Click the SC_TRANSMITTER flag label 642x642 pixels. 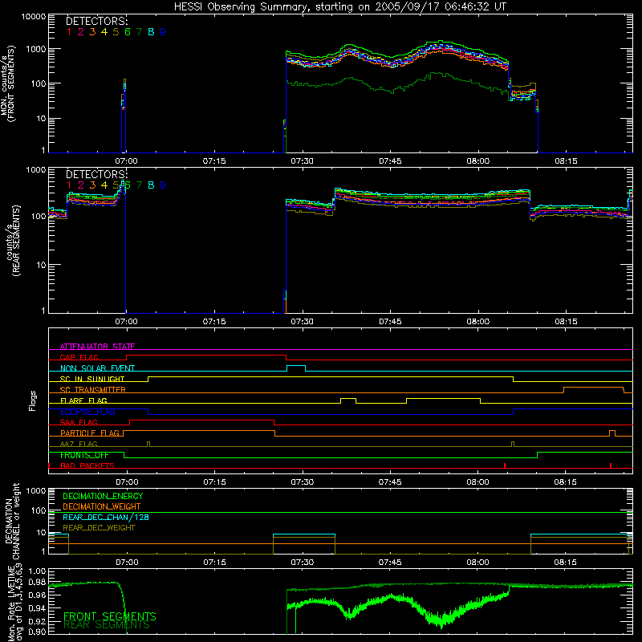click(x=93, y=390)
